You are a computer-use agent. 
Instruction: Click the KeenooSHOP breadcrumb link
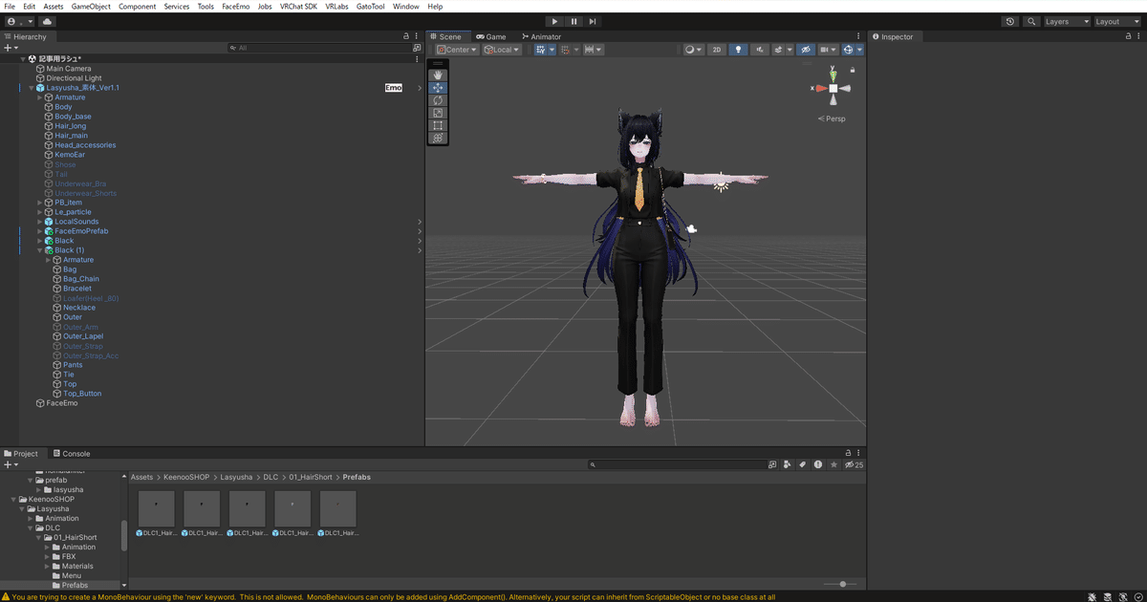click(185, 477)
